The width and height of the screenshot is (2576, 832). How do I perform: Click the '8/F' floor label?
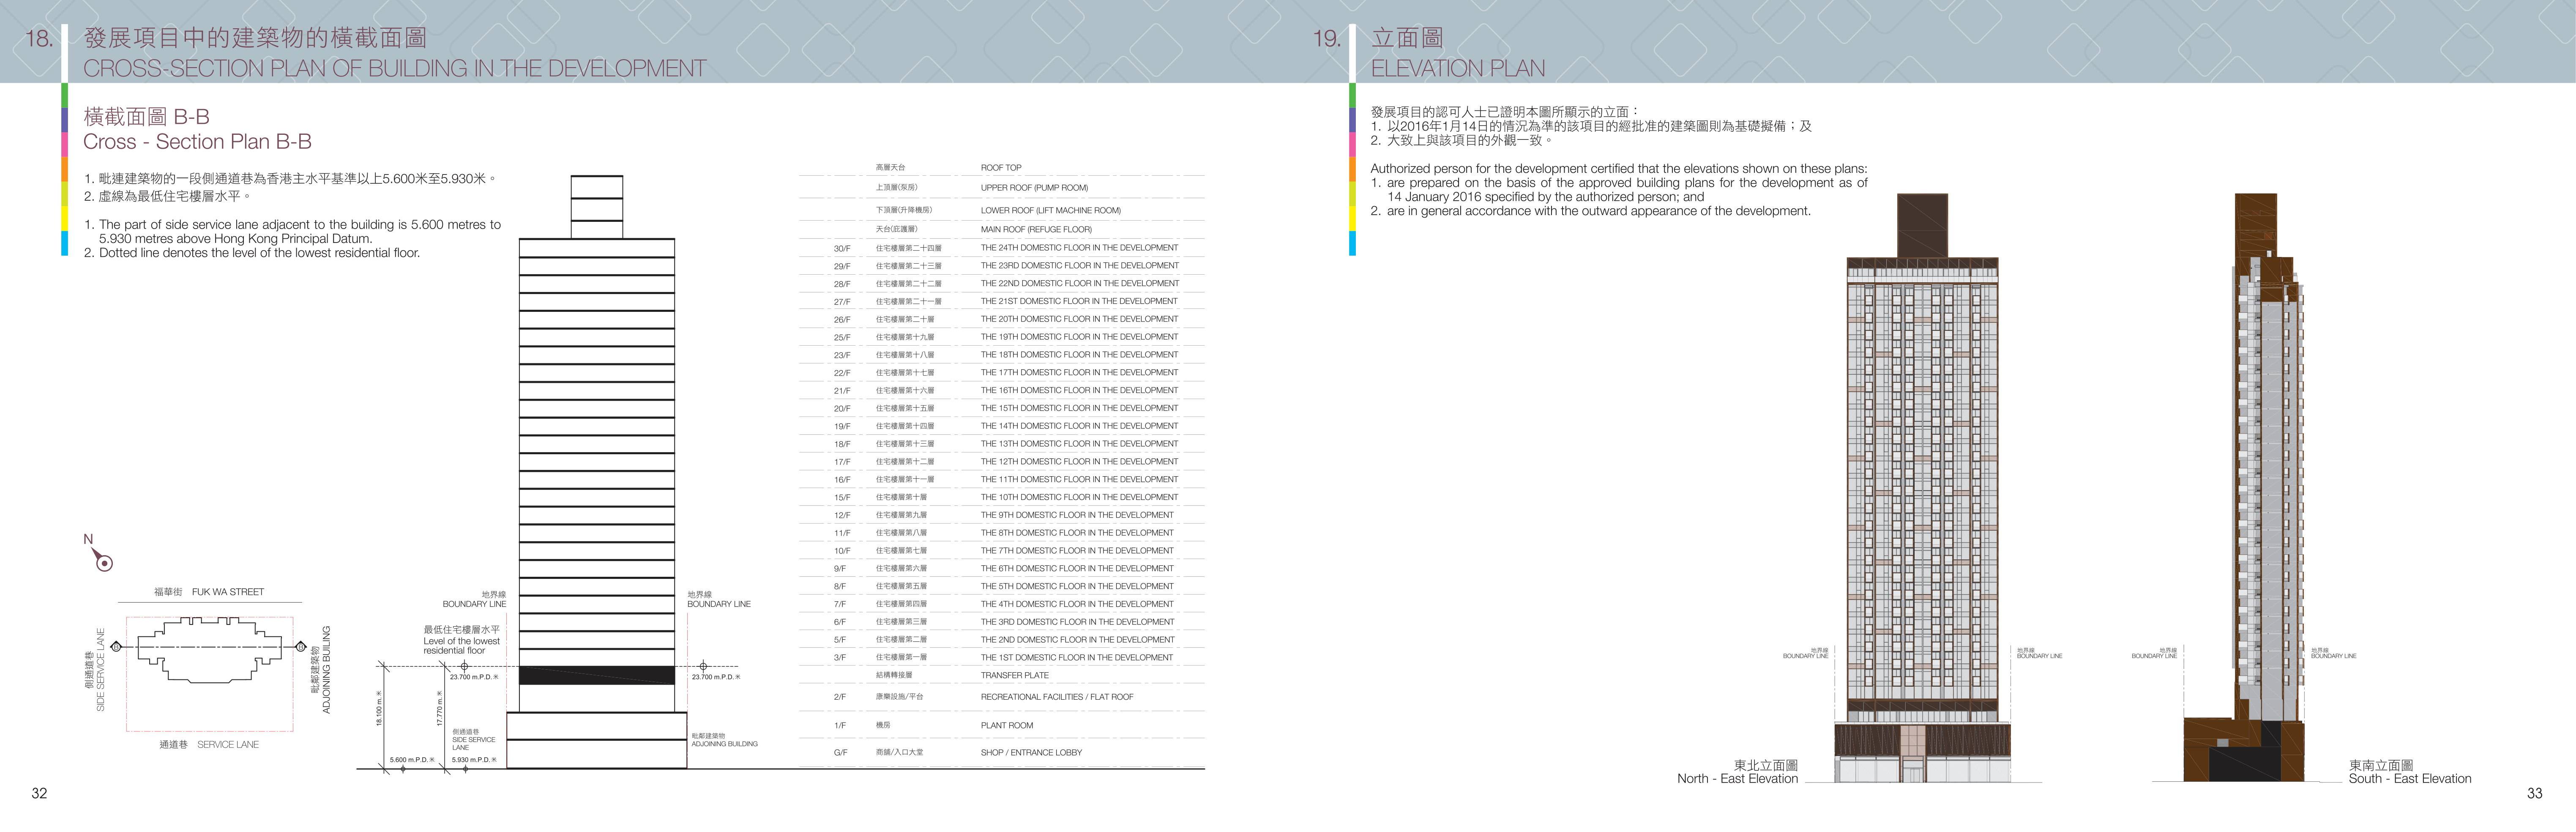(840, 587)
